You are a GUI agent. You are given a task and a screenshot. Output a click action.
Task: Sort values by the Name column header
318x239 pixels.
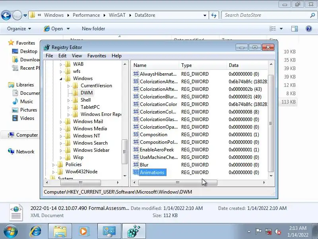(x=155, y=65)
